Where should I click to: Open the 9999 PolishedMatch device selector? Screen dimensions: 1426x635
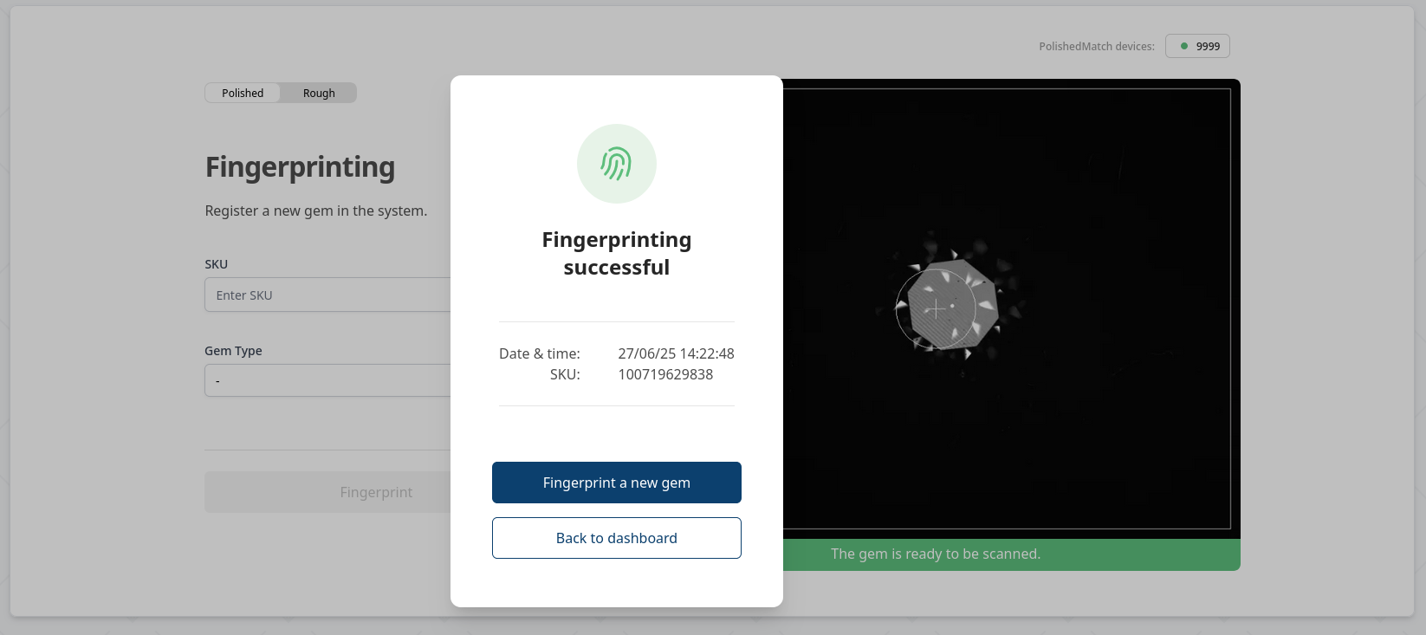(x=1197, y=46)
